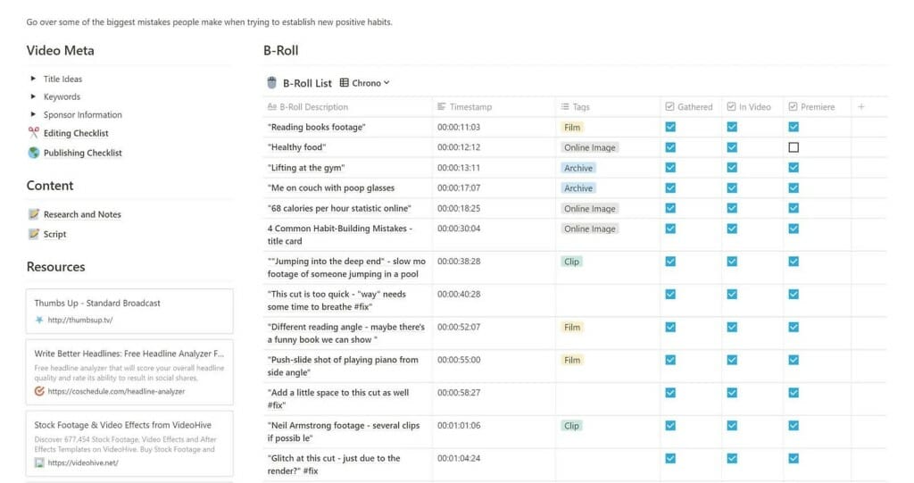This screenshot has width=914, height=483.
Task: Open the Write Better Headlines bookmark
Action: pos(129,372)
